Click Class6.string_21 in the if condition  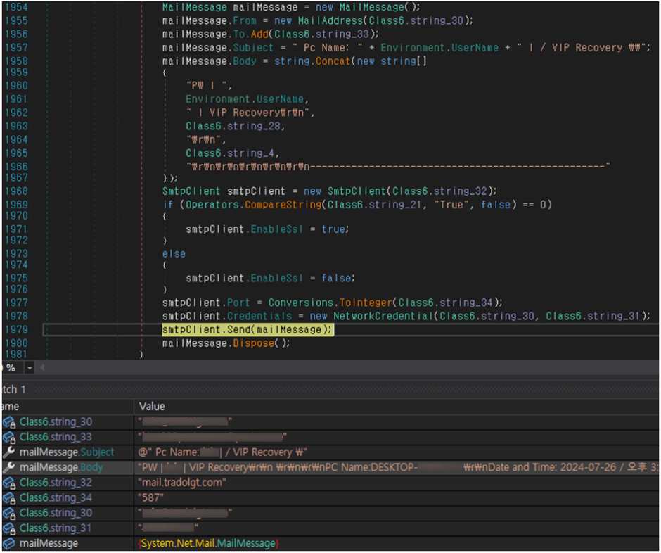coord(375,205)
